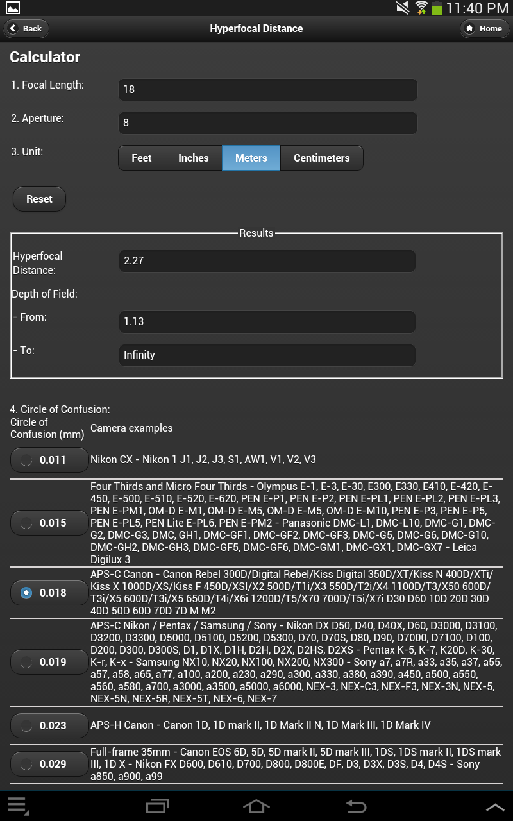Tap the screenshot icon in the status bar
Screen dimensions: 513x821
[14, 8]
